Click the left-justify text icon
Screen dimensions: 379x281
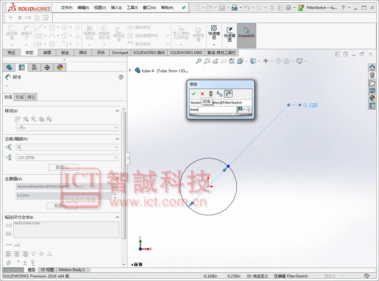(x=9, y=254)
